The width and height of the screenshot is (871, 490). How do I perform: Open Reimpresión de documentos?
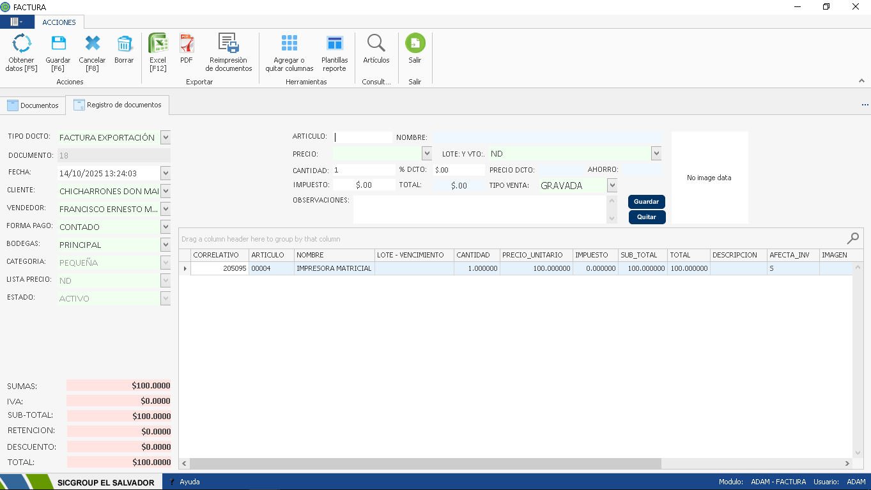pos(228,44)
